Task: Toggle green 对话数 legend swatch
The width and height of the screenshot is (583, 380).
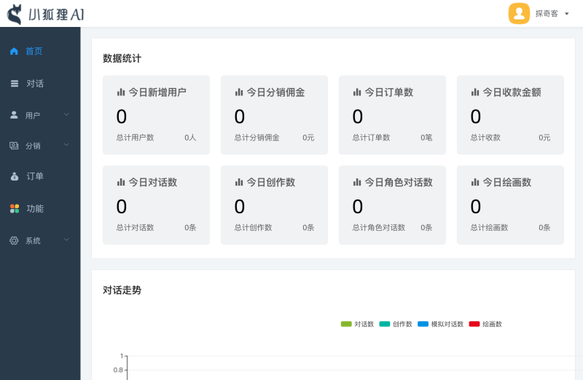Action: 346,324
